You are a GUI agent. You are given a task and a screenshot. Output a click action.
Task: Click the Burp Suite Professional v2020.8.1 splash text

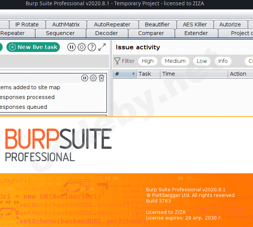[x=186, y=190]
